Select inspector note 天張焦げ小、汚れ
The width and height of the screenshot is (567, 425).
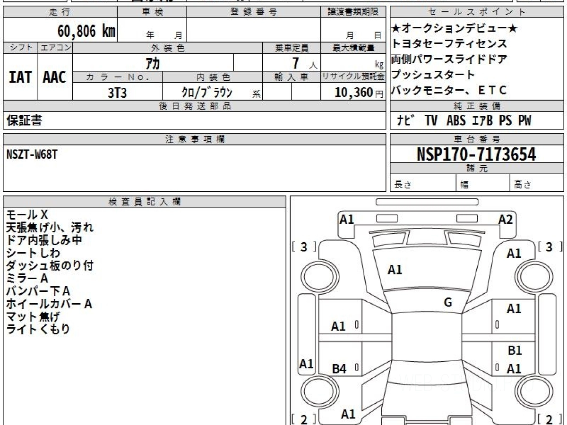click(x=50, y=228)
